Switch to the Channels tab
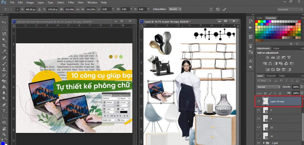Image resolution: width=304 pixels, height=145 pixels. (x=271, y=76)
